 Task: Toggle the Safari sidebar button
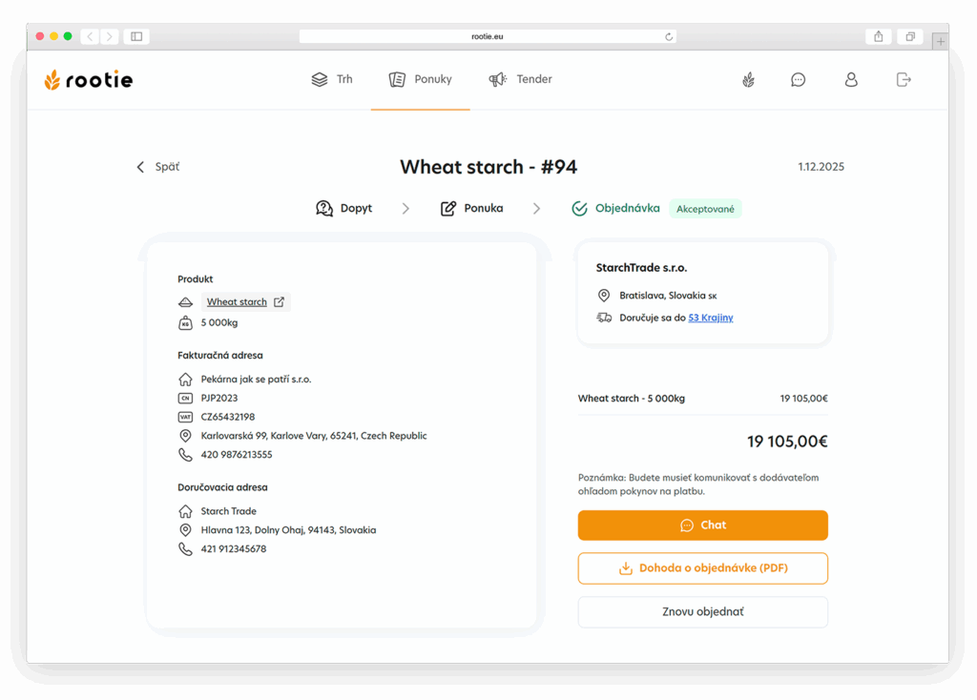[x=136, y=36]
